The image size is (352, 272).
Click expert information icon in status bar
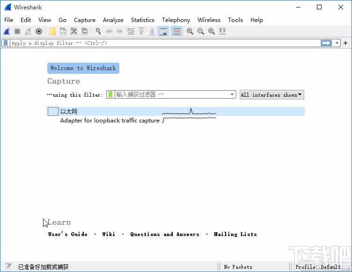click(x=8, y=266)
